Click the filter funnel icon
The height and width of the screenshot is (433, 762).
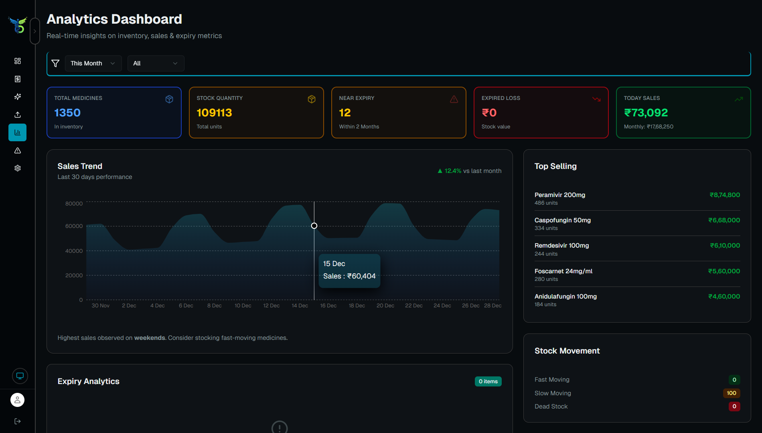point(56,63)
